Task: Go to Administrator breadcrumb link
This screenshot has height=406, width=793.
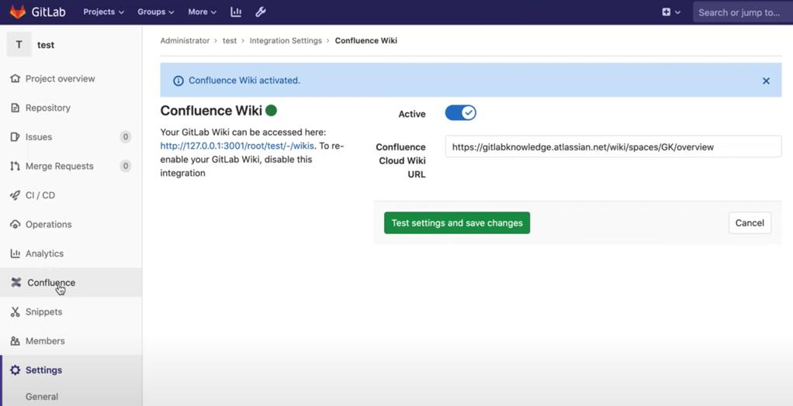Action: click(x=185, y=40)
